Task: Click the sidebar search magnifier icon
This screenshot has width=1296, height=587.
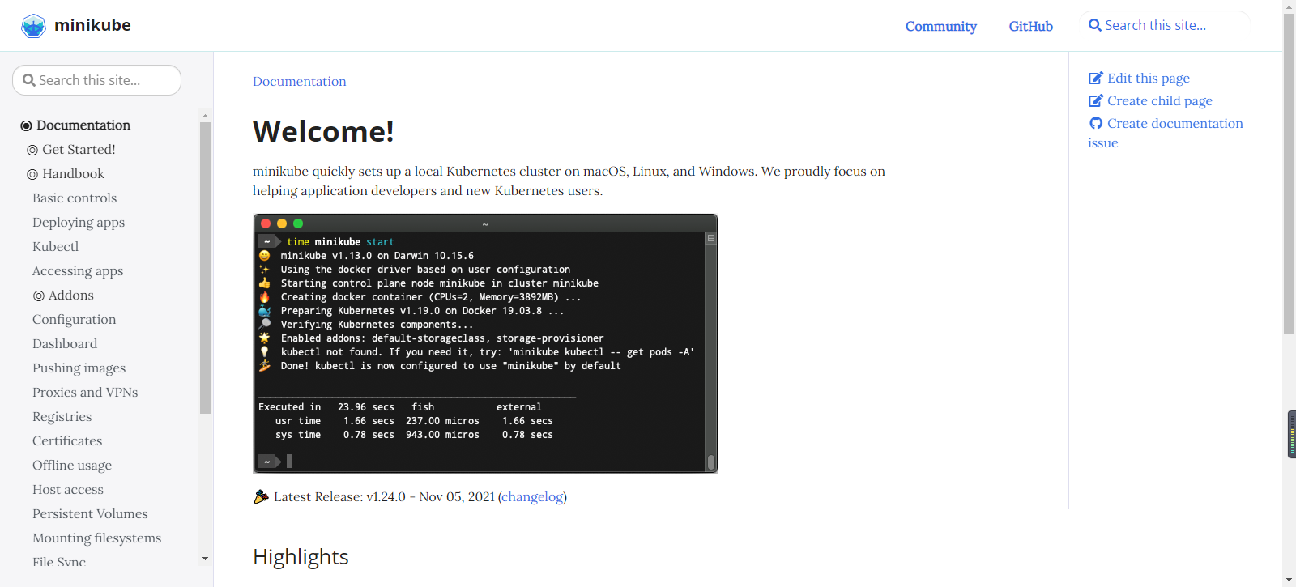Action: [29, 80]
